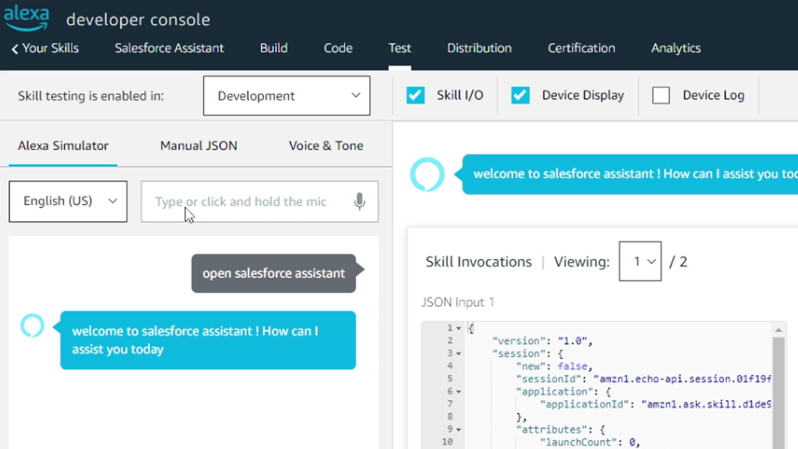The image size is (798, 449).
Task: Select the Test tab
Action: (x=400, y=48)
